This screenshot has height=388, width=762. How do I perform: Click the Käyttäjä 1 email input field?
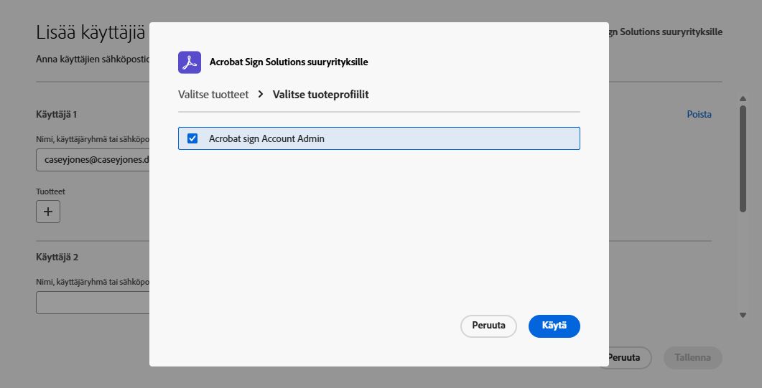click(93, 160)
